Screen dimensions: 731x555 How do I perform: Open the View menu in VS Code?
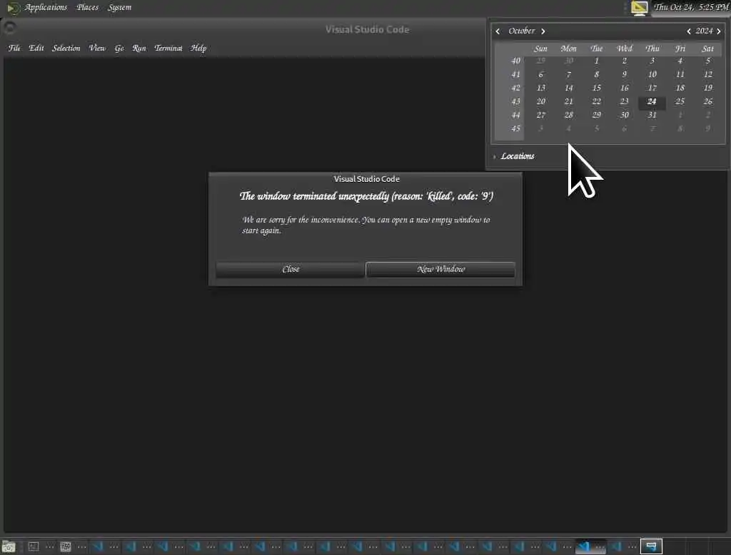97,48
